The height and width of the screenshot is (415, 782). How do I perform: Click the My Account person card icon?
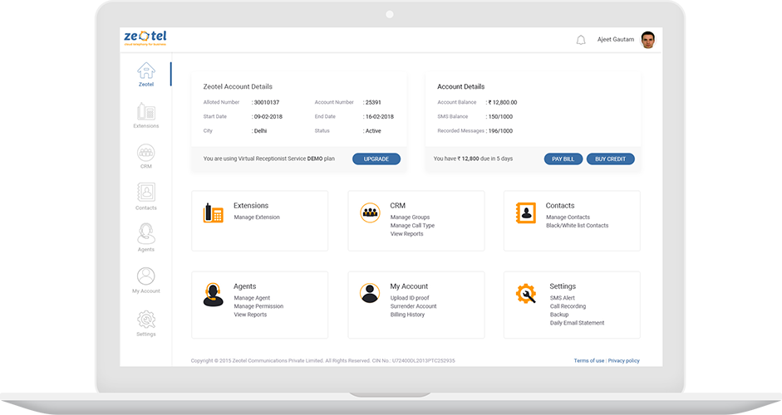(x=370, y=293)
